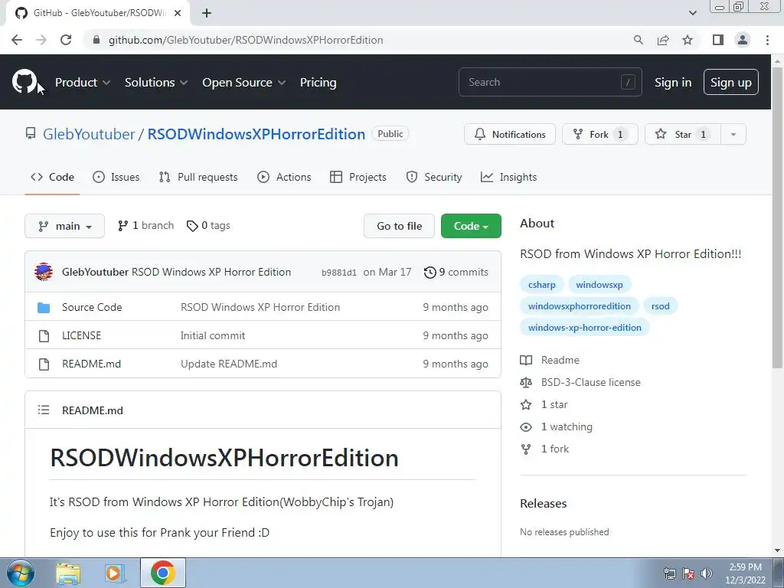784x588 pixels.
Task: Click the commits history clock icon
Action: 430,272
